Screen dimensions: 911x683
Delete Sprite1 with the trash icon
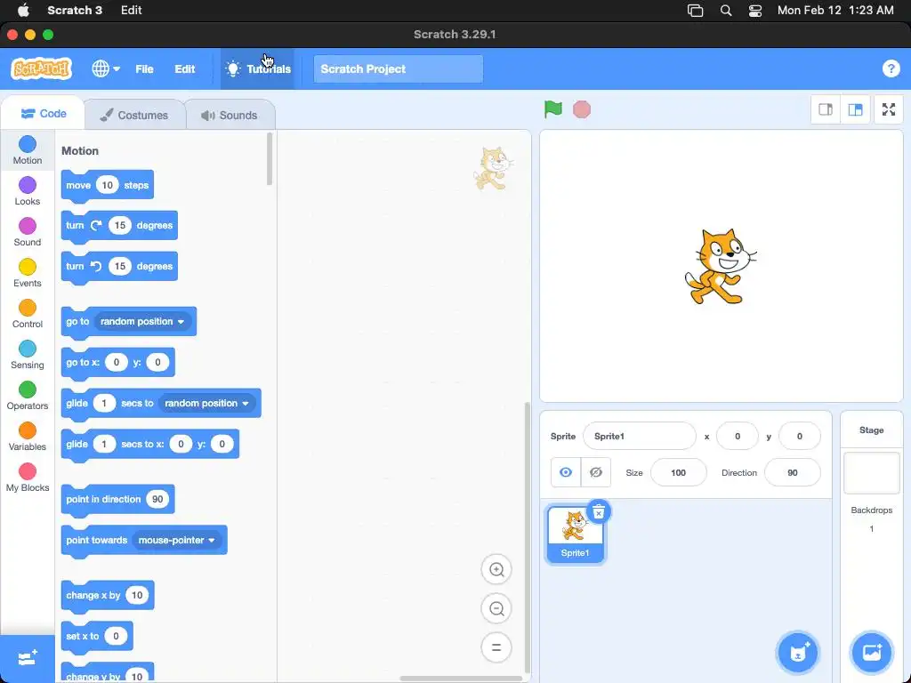(599, 511)
